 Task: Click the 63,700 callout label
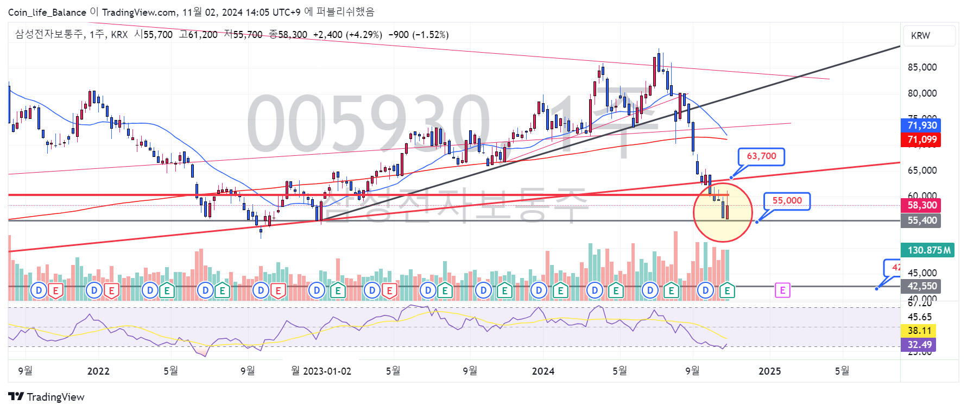[761, 156]
